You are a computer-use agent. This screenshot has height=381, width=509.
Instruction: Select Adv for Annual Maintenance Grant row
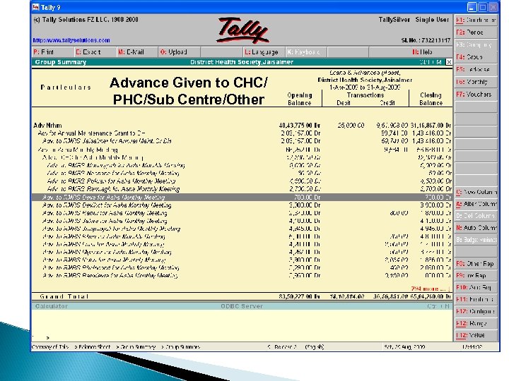click(x=242, y=133)
